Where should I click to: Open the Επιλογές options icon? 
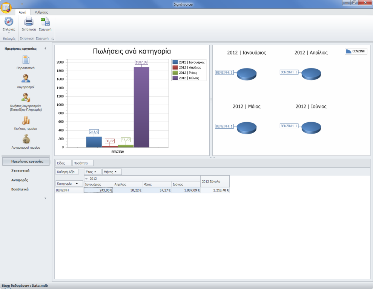(9, 22)
